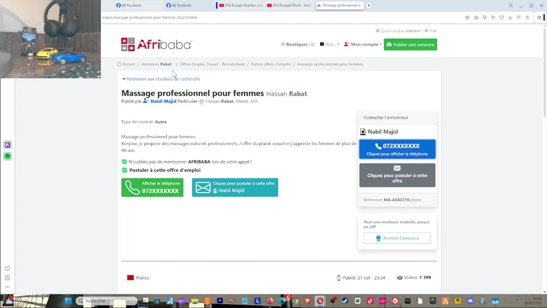Open the profile account icon in toolbar
547x308 pixels.
tap(527, 18)
